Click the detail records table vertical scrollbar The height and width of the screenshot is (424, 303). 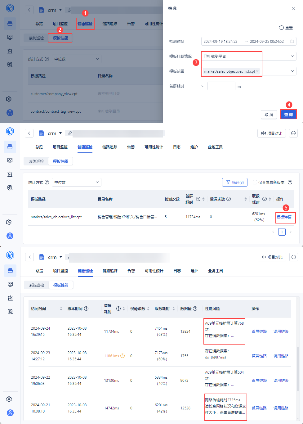click(x=298, y=369)
